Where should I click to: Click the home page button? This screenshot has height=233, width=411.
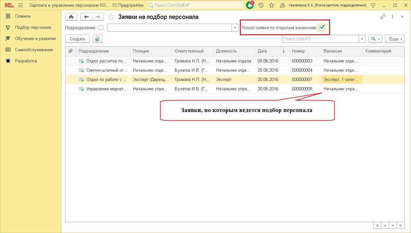click(x=71, y=17)
